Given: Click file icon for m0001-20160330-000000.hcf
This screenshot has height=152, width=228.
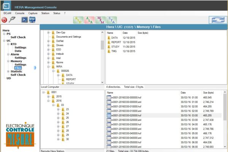Looking at the screenshot, I should (x=109, y=97).
